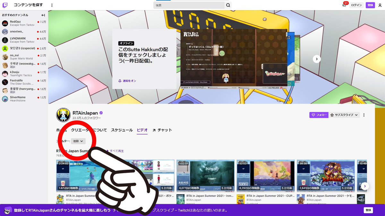This screenshot has width=385, height=216.
Task: Open the 注目 filter dropdown
Action: tap(78, 141)
